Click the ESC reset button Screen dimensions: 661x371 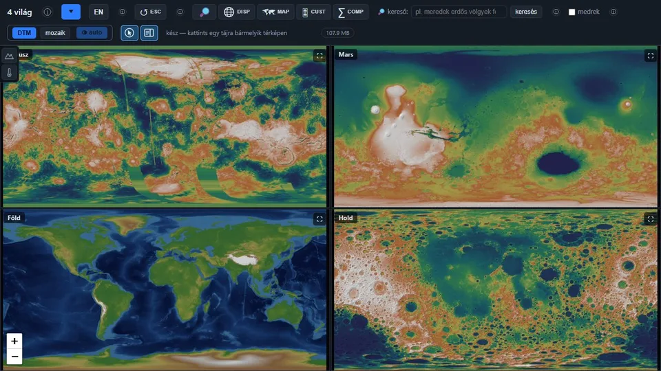tap(151, 12)
